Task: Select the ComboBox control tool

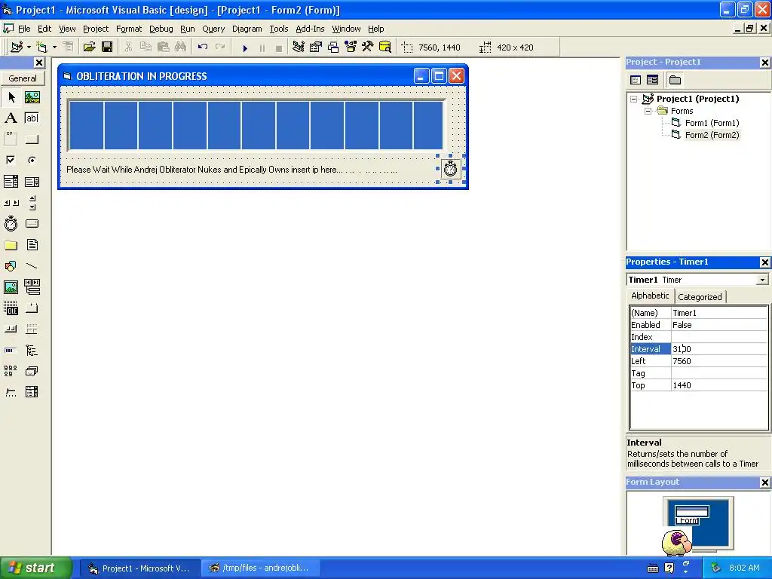Action: 11,182
